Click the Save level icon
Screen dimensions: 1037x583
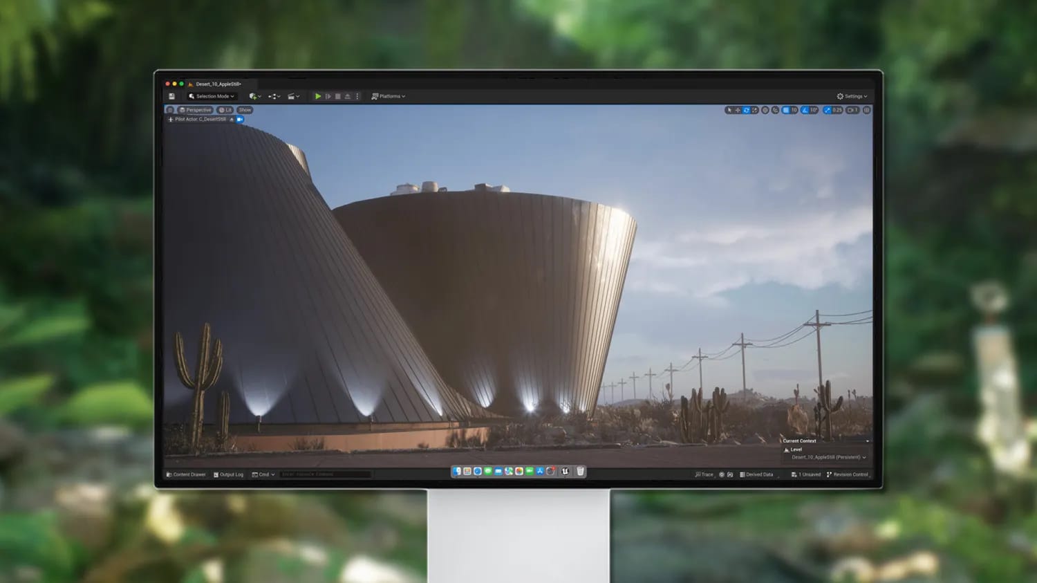point(171,96)
